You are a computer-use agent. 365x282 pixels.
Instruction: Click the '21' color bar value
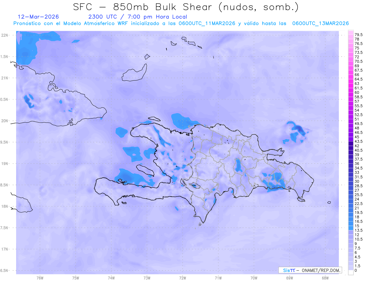[357, 208]
